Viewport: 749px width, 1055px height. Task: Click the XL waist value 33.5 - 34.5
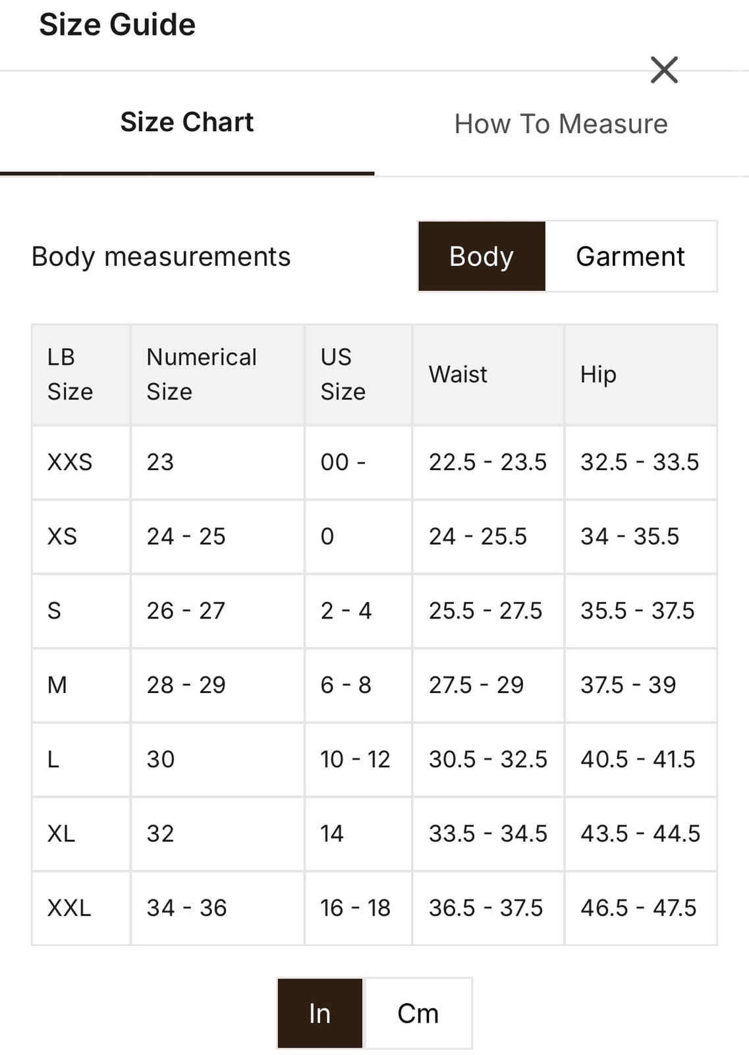488,833
